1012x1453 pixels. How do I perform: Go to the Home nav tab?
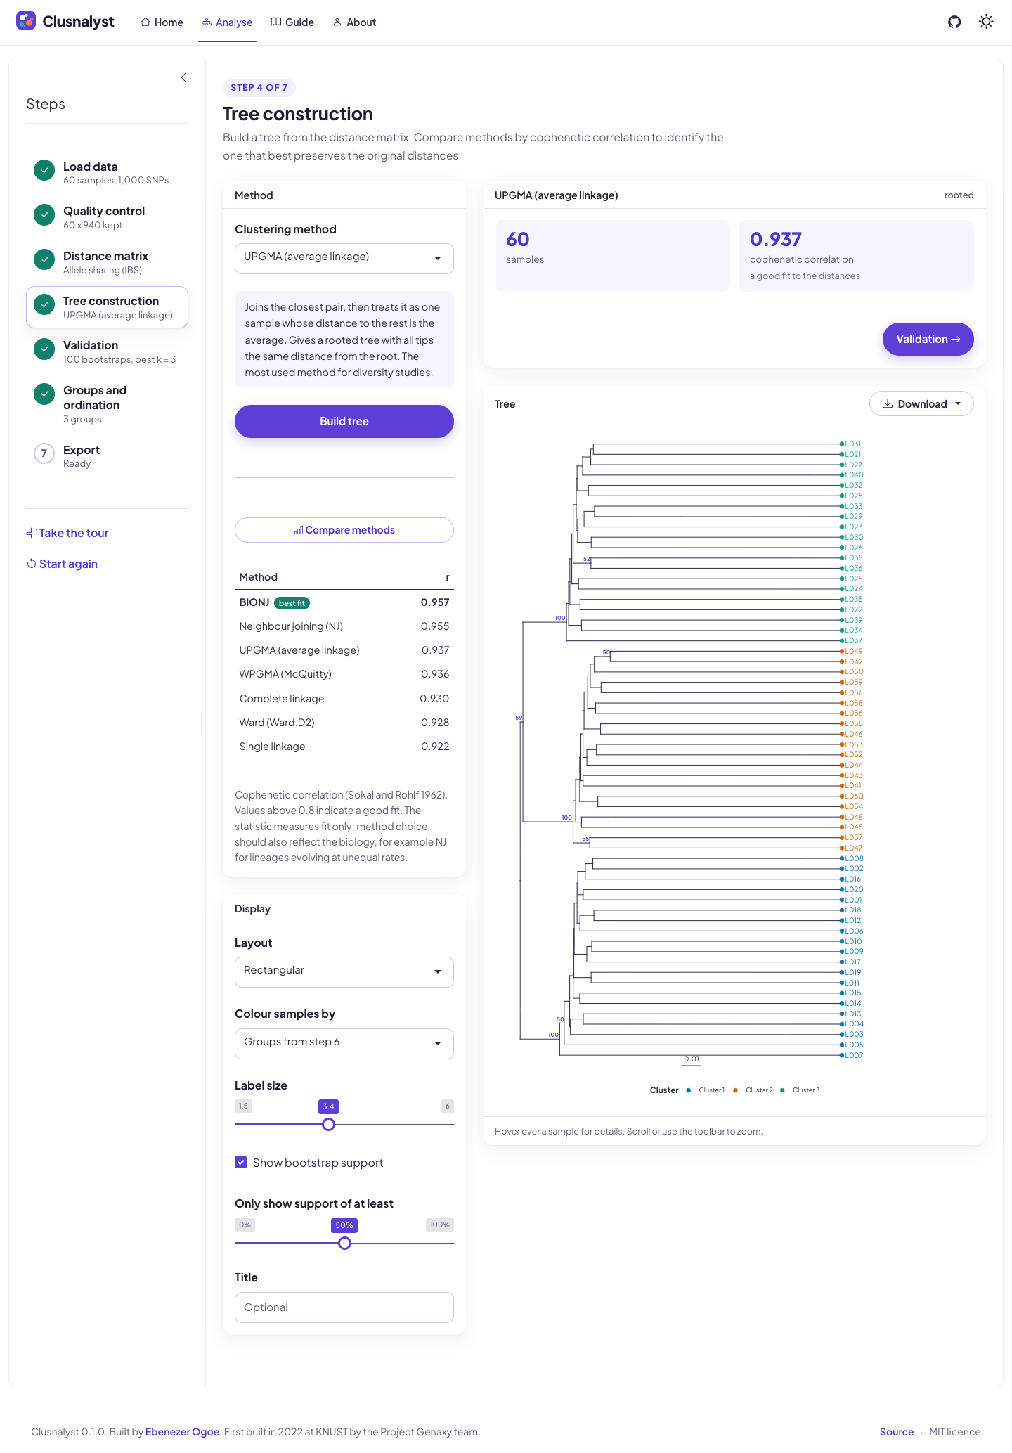coord(162,22)
